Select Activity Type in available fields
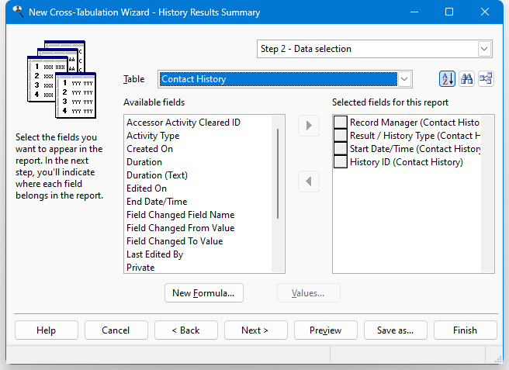The height and width of the screenshot is (370, 509). click(x=153, y=136)
